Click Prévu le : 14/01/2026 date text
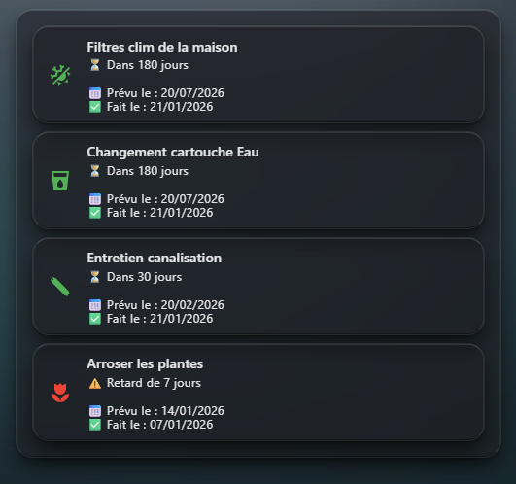The image size is (516, 484). 165,411
